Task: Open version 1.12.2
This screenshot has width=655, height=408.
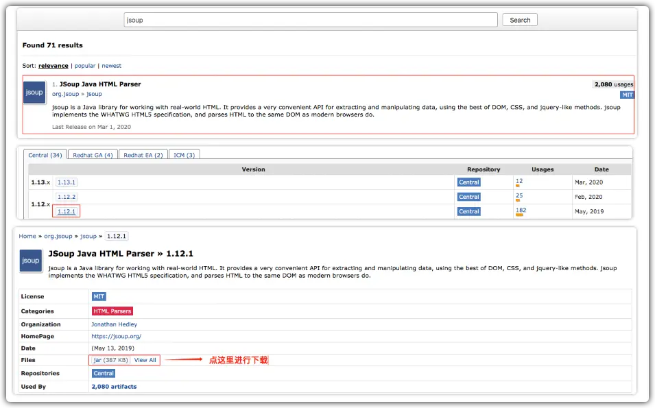Action: [67, 197]
